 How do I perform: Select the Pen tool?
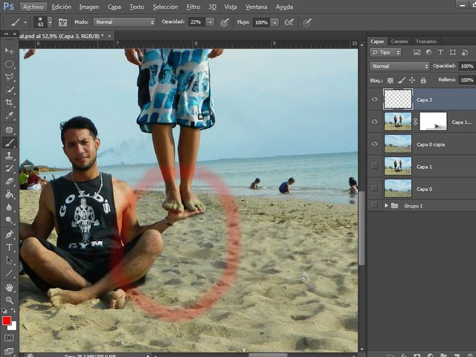(x=9, y=234)
